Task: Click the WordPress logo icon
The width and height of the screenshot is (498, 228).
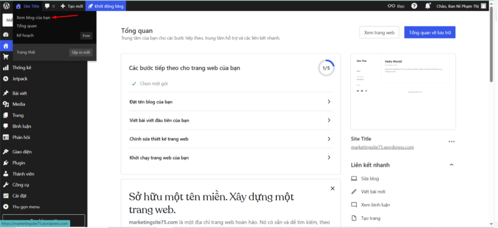Action: click(x=6, y=6)
